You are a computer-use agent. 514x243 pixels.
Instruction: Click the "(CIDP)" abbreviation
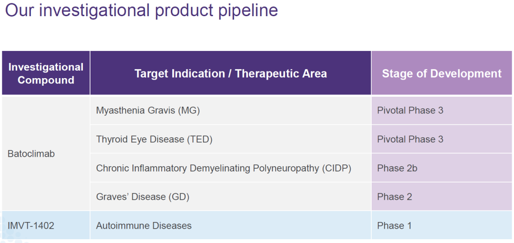[x=336, y=168]
